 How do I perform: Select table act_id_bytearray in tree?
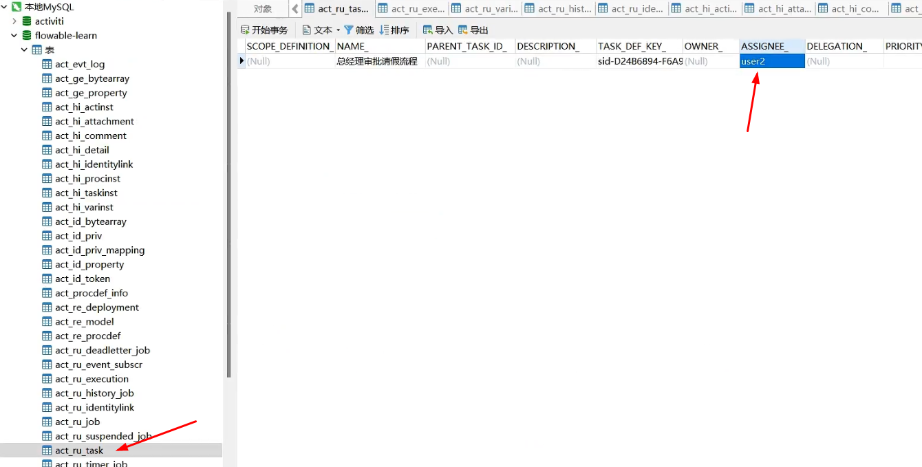[x=91, y=221]
